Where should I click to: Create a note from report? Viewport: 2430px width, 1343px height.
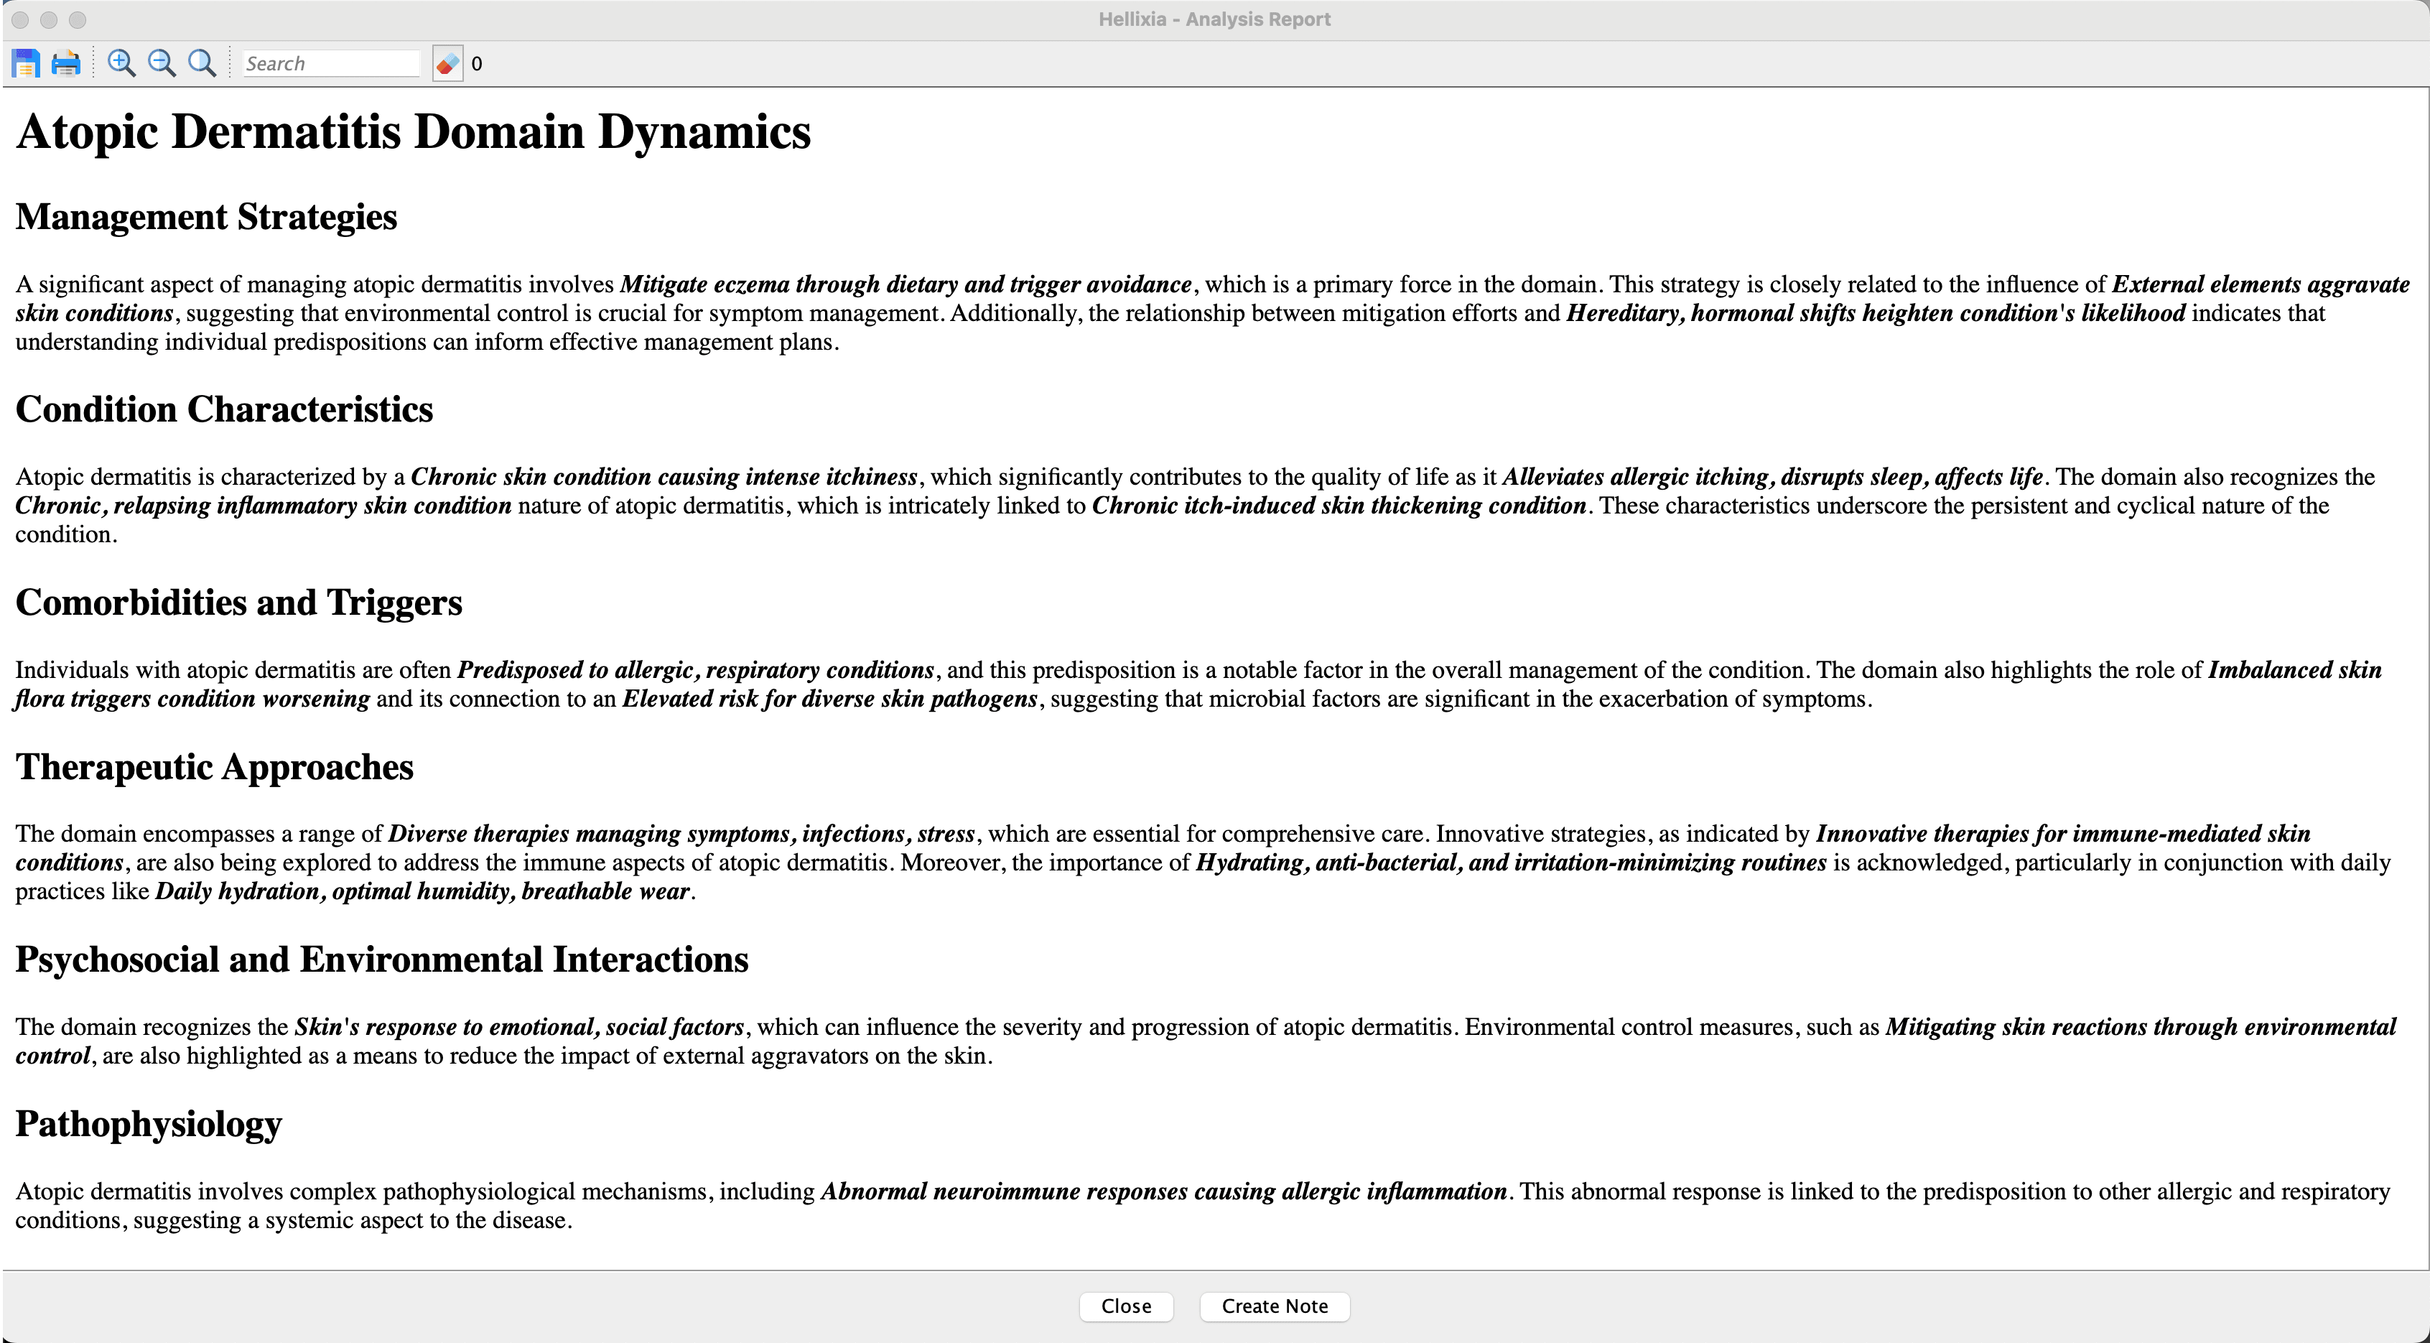tap(1273, 1306)
